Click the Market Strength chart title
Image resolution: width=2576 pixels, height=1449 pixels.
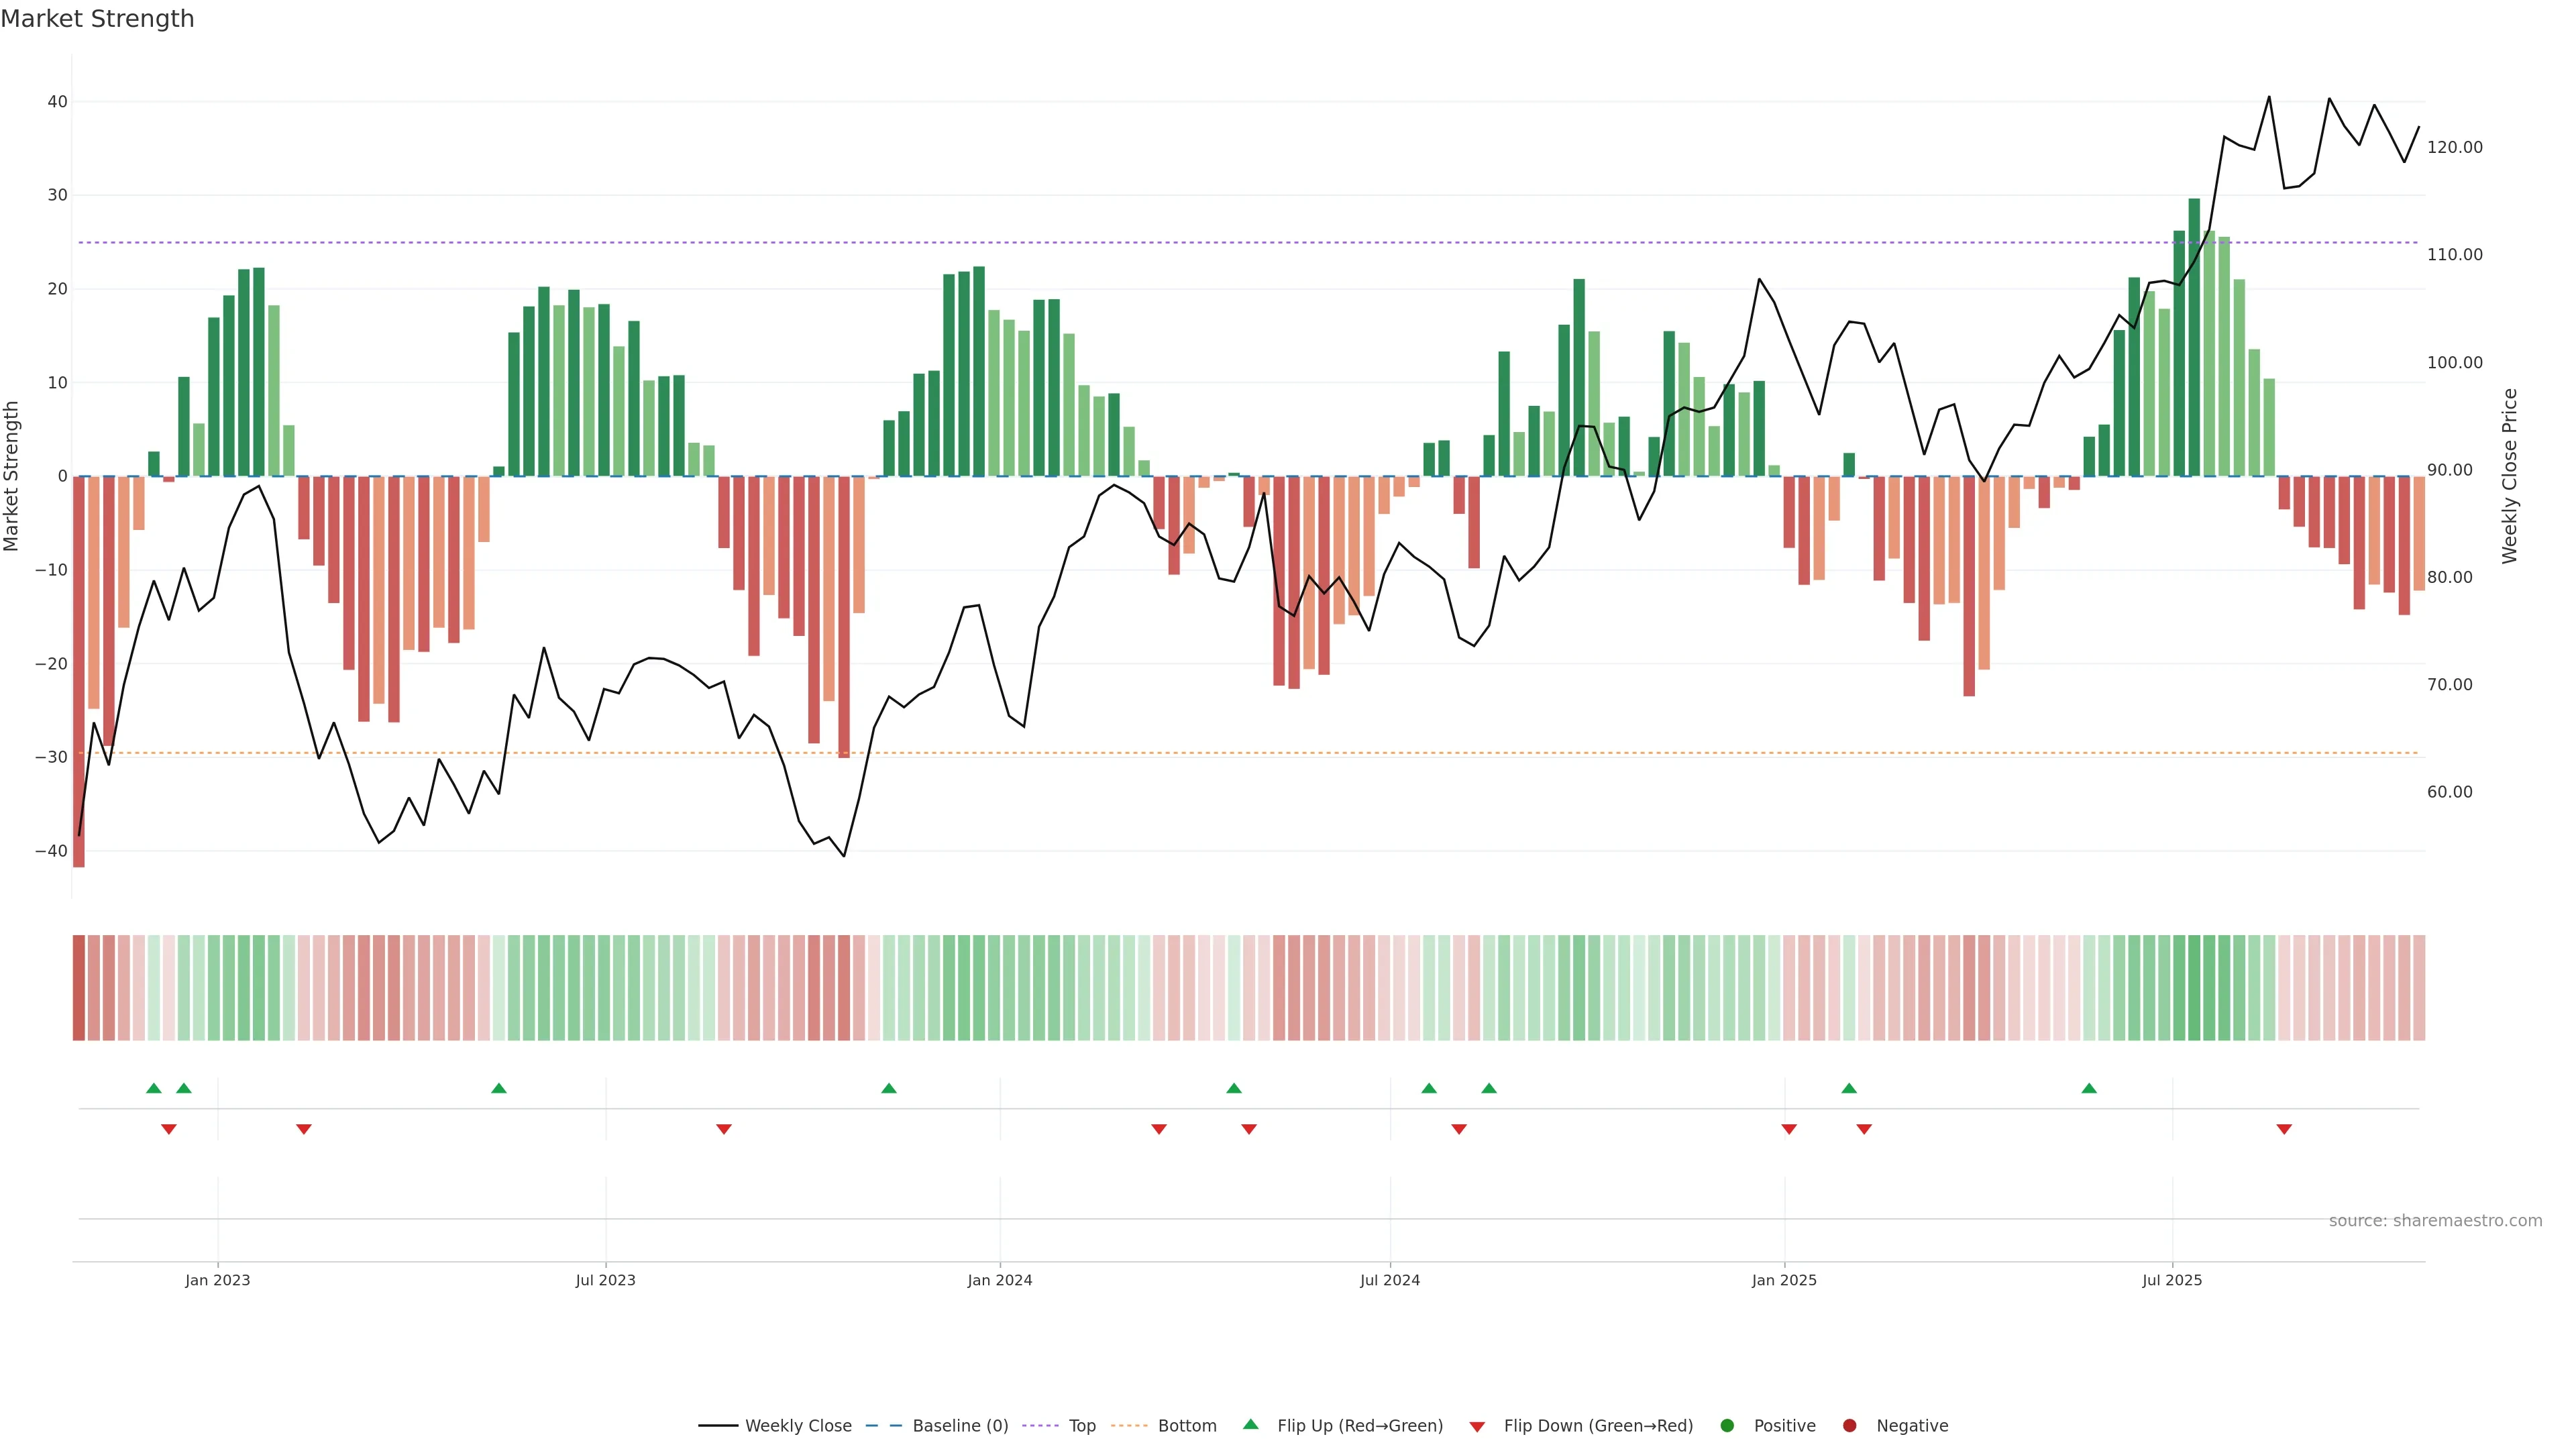click(97, 18)
